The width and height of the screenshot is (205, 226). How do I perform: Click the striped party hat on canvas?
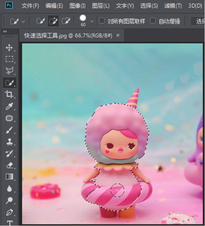[133, 98]
